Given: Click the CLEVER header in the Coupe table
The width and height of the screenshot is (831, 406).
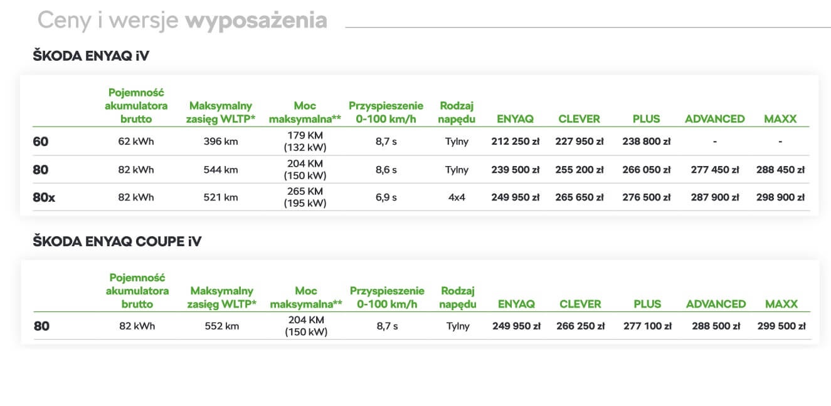Looking at the screenshot, I should pyautogui.click(x=580, y=304).
